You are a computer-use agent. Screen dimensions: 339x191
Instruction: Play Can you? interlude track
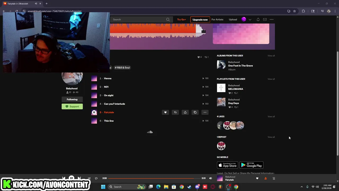point(114,104)
